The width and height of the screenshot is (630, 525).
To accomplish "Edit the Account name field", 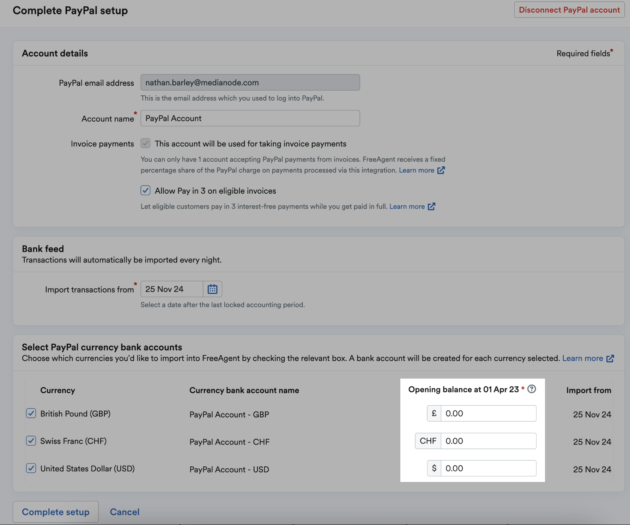I will [x=250, y=118].
